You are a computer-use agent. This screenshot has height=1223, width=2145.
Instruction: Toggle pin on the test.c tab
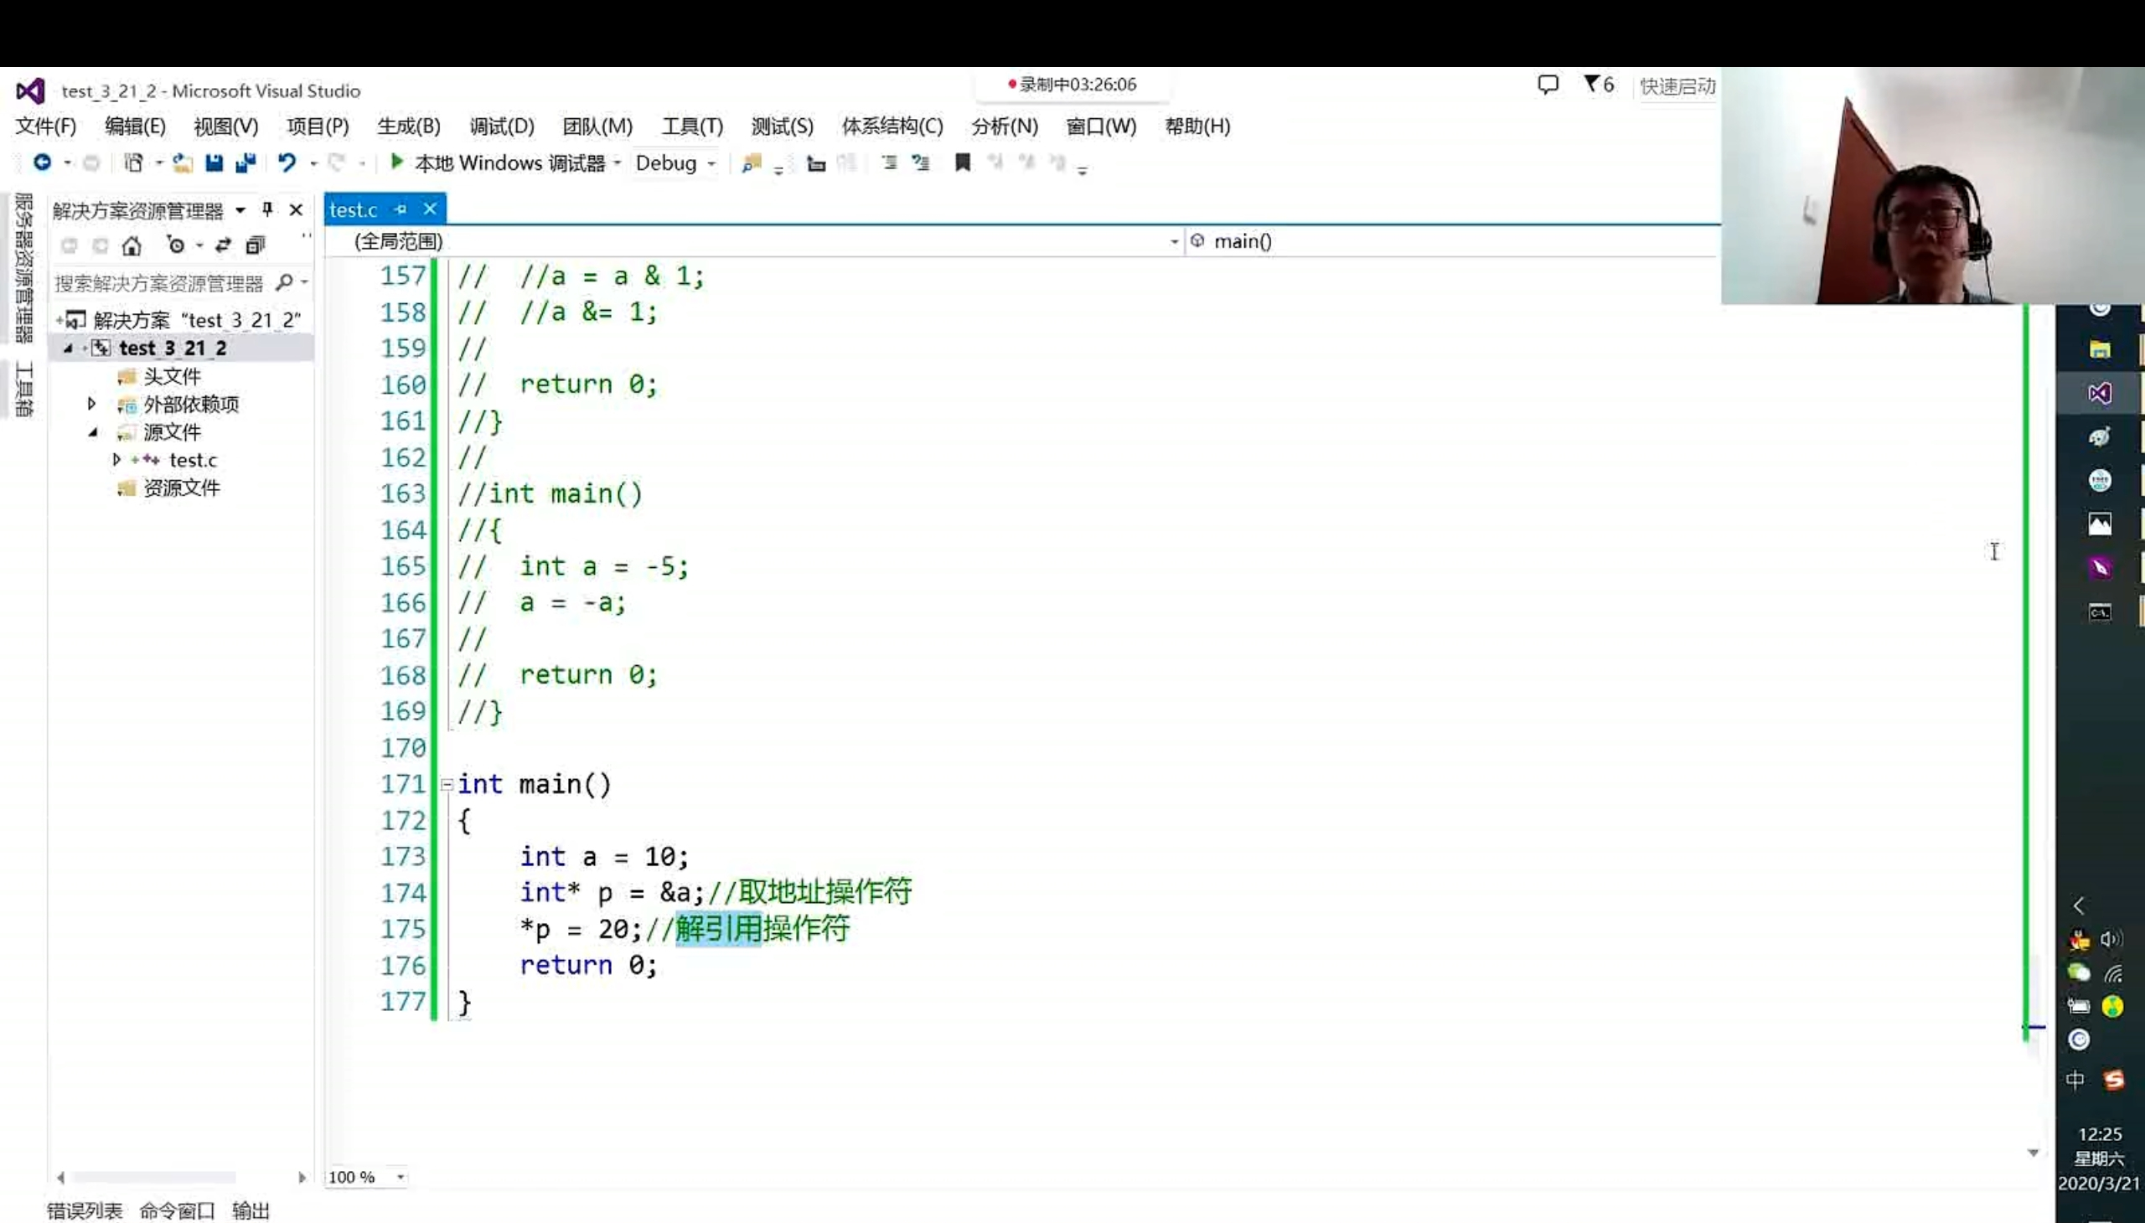(x=401, y=209)
